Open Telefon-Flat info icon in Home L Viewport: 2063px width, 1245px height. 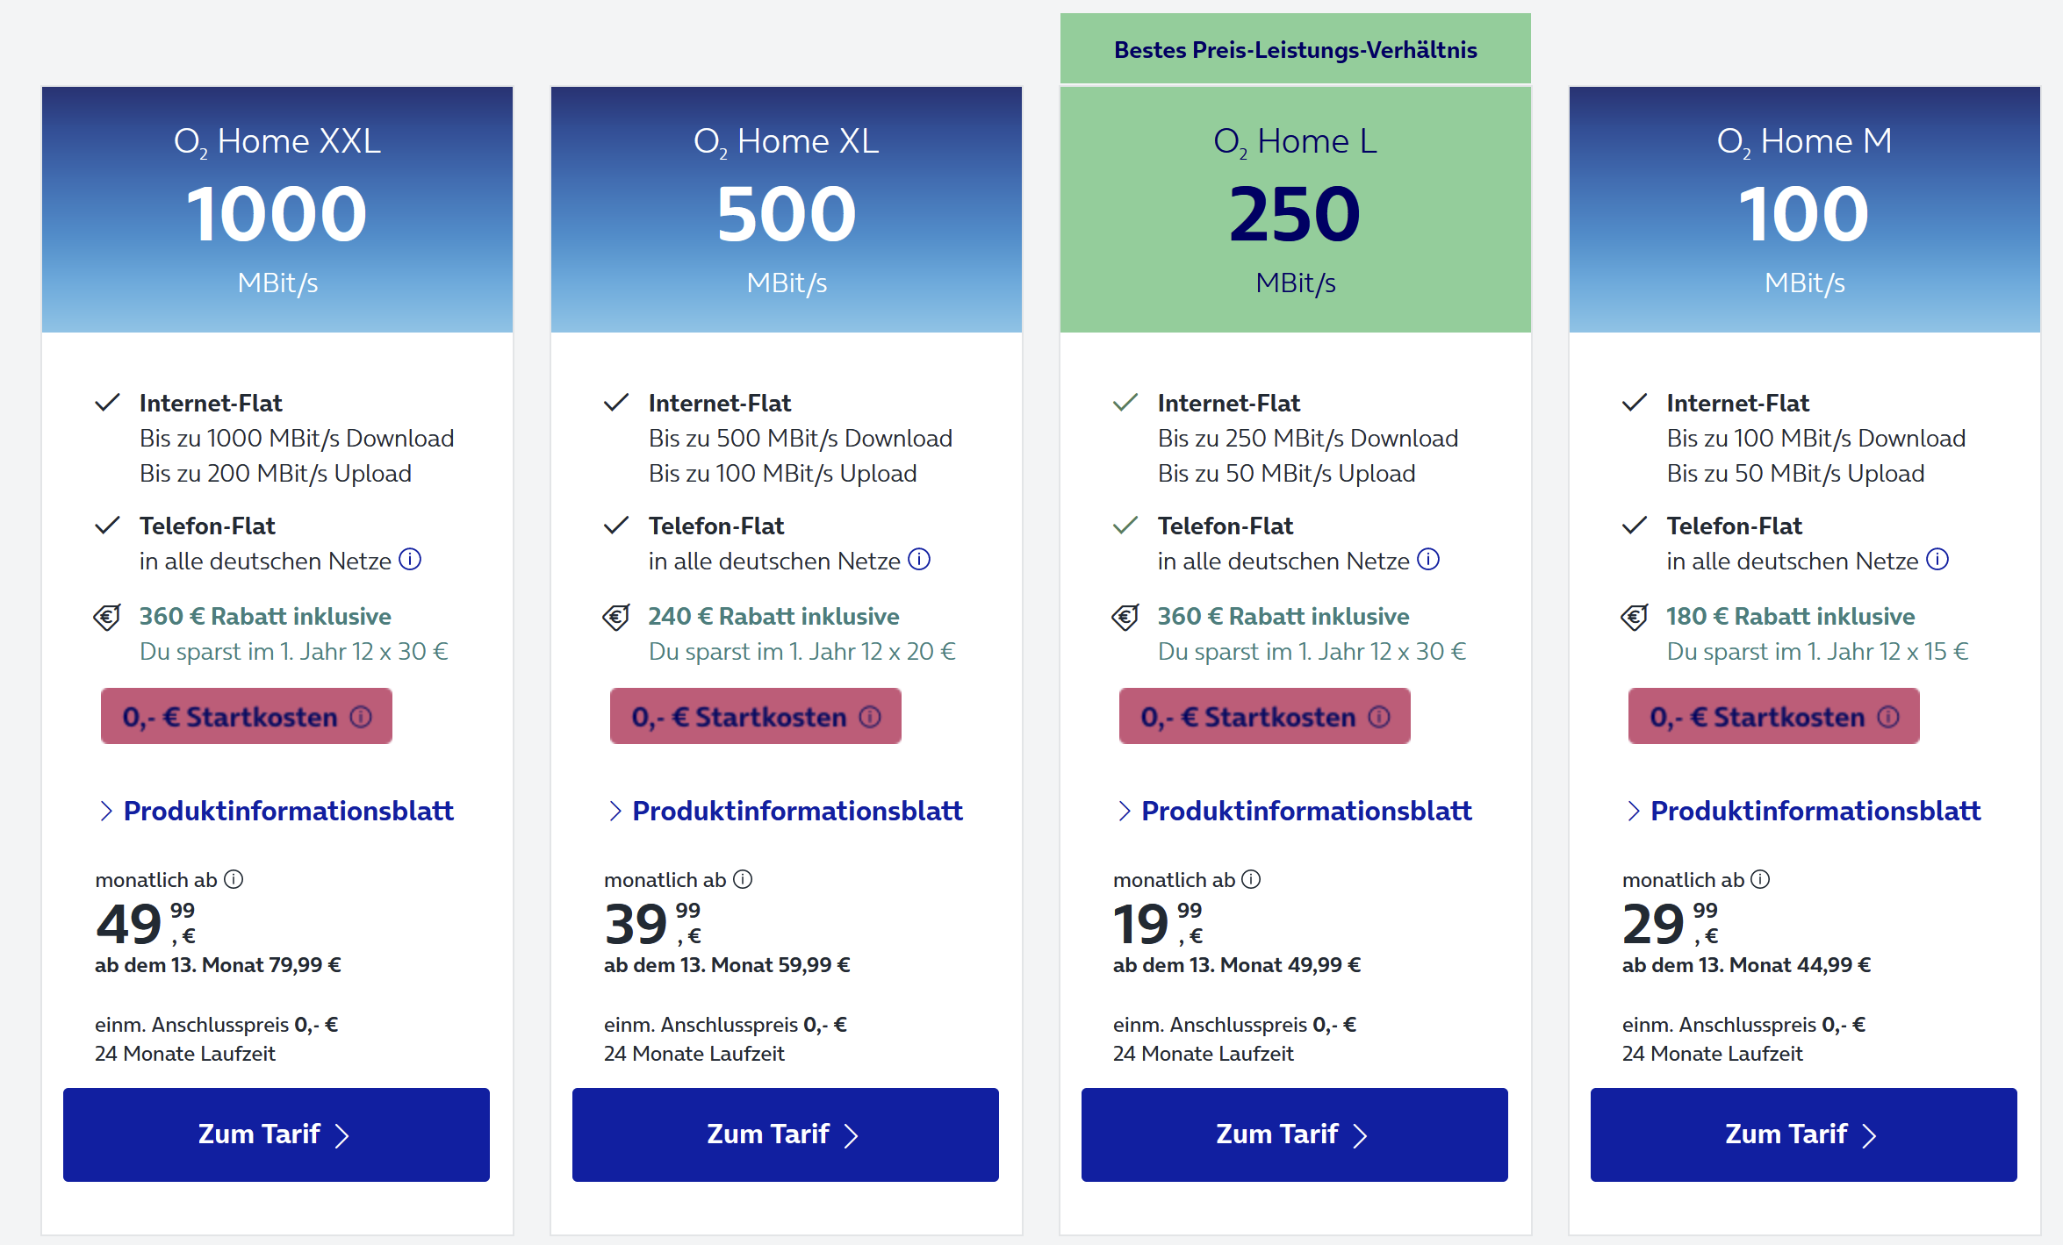click(1428, 559)
